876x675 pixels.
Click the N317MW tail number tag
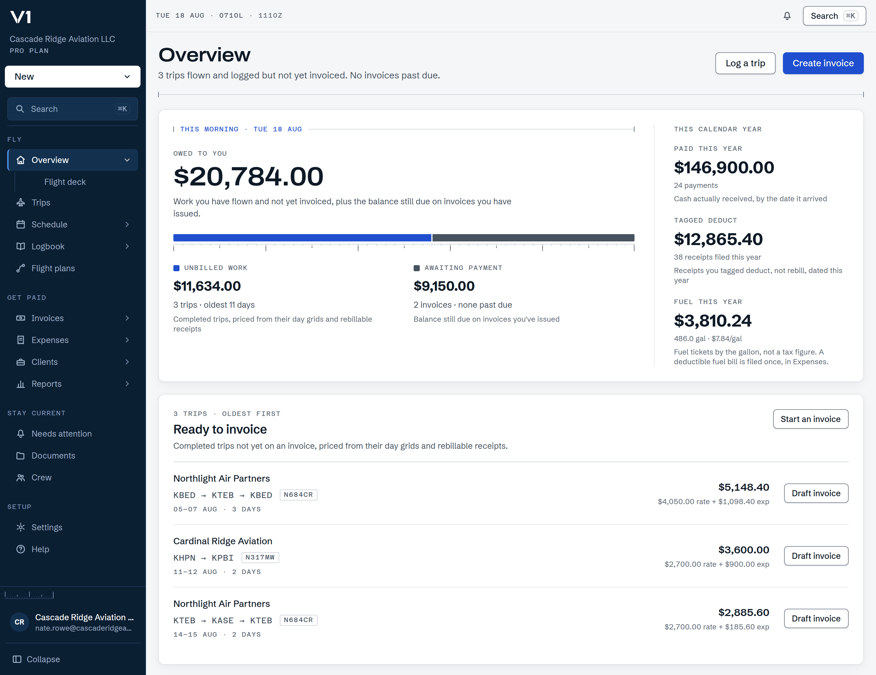(x=260, y=558)
